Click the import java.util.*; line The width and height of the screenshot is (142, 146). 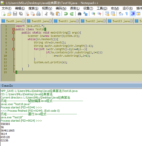pyautogui.click(x=30, y=26)
